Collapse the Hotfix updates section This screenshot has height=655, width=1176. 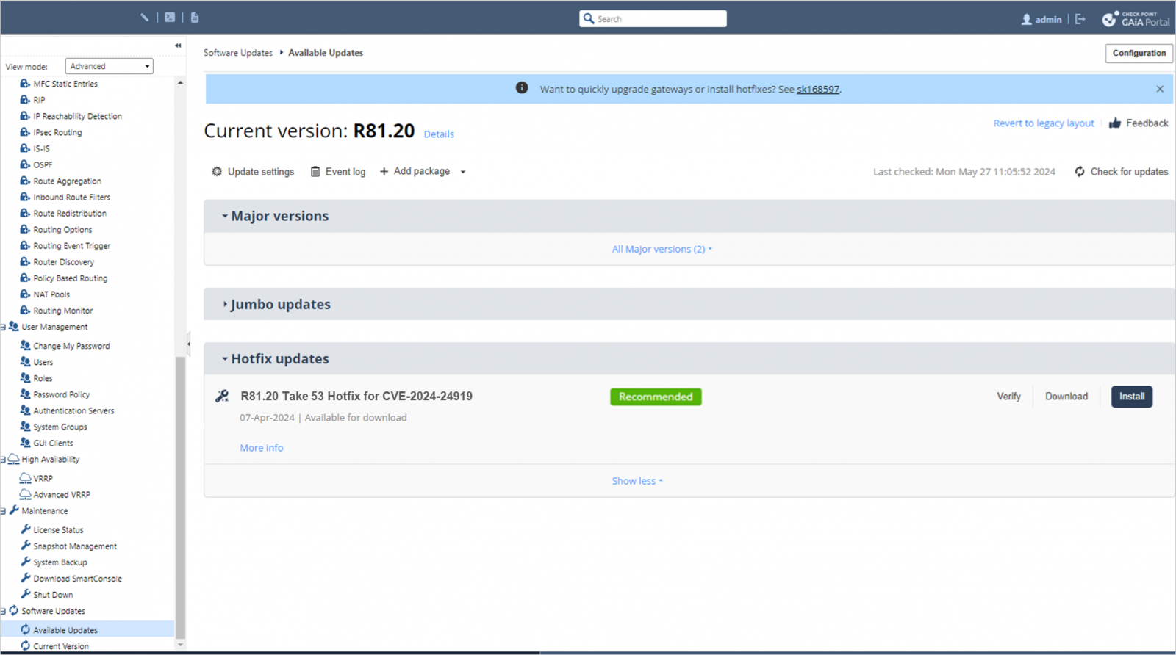225,359
